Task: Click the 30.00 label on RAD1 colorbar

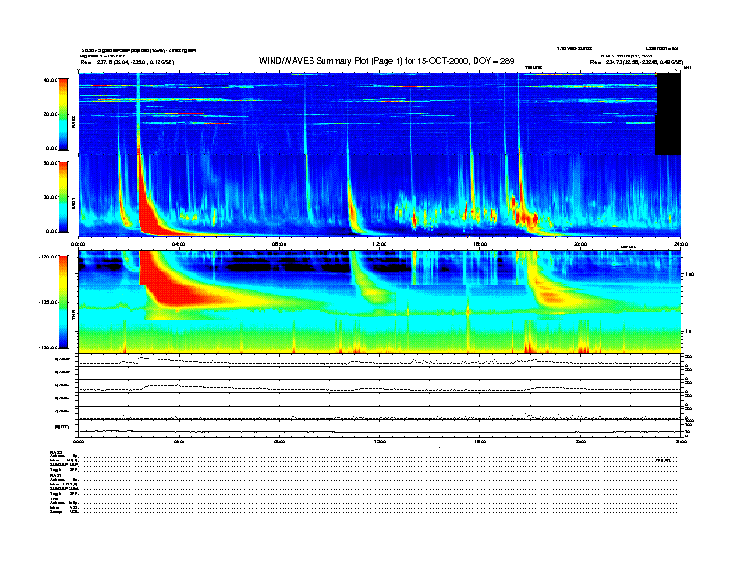Action: tap(51, 197)
